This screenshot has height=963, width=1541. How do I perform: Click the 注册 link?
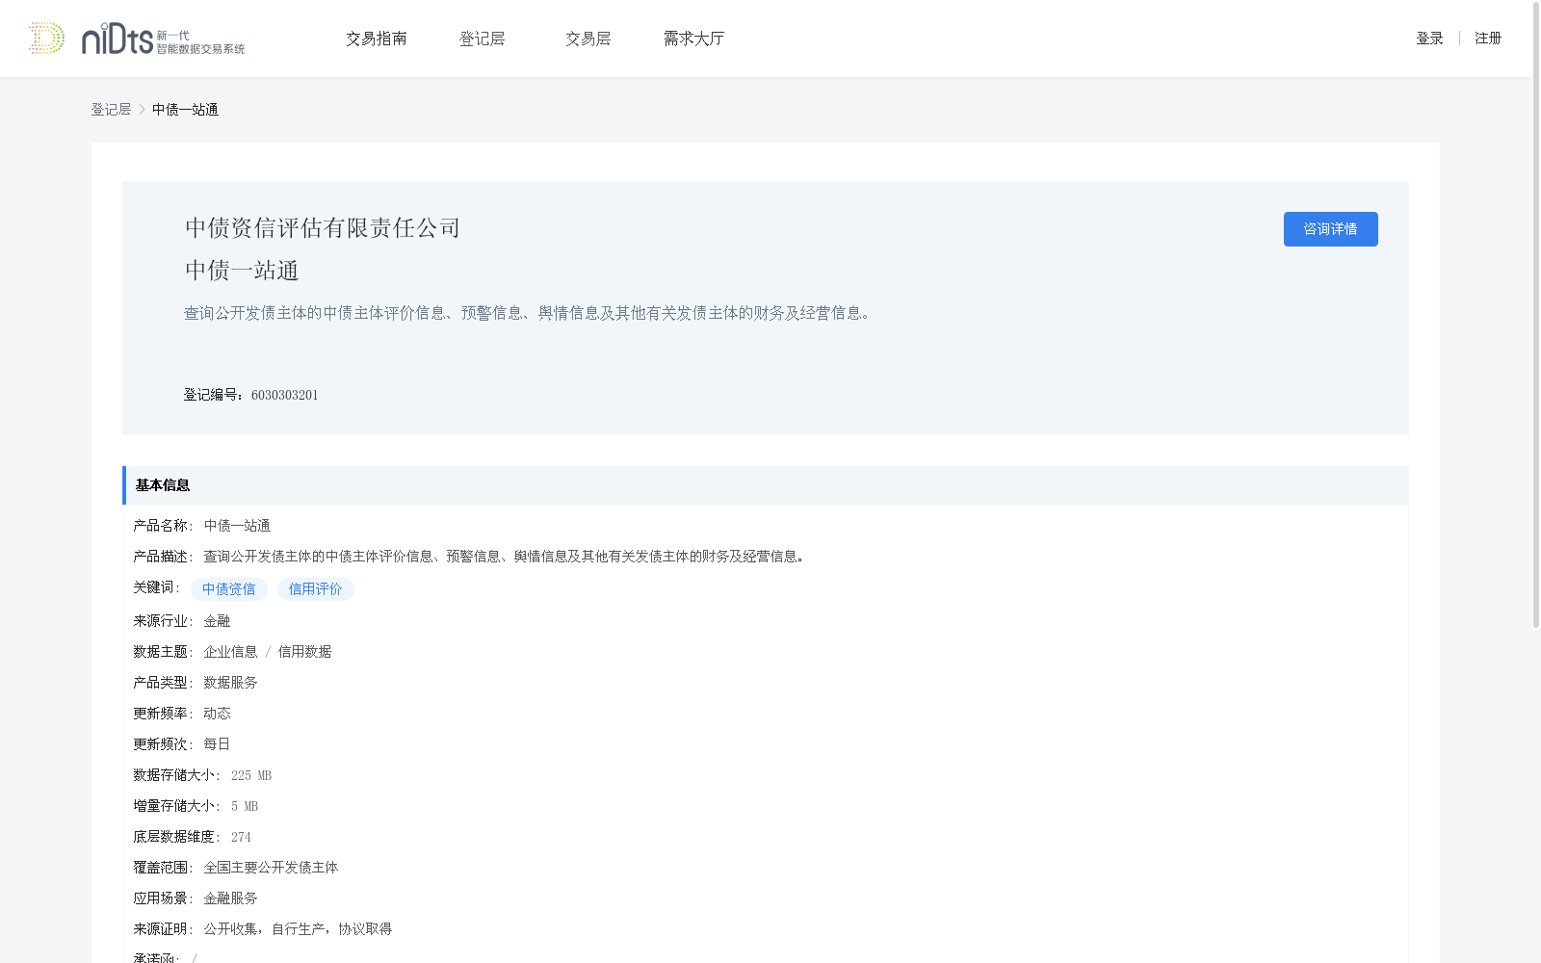1488,39
